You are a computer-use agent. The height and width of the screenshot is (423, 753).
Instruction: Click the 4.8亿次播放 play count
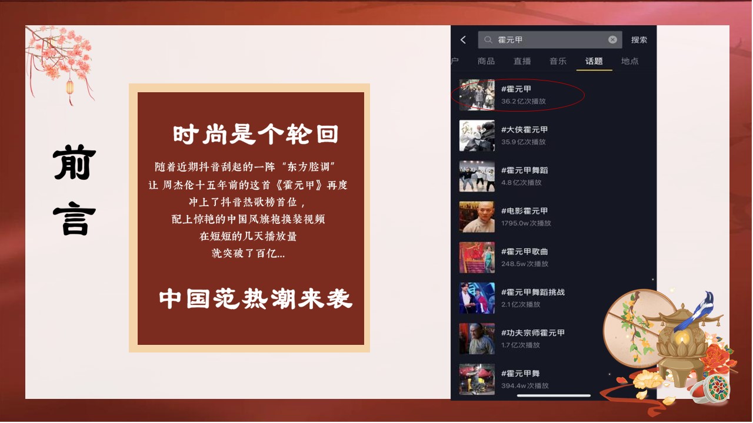click(521, 182)
